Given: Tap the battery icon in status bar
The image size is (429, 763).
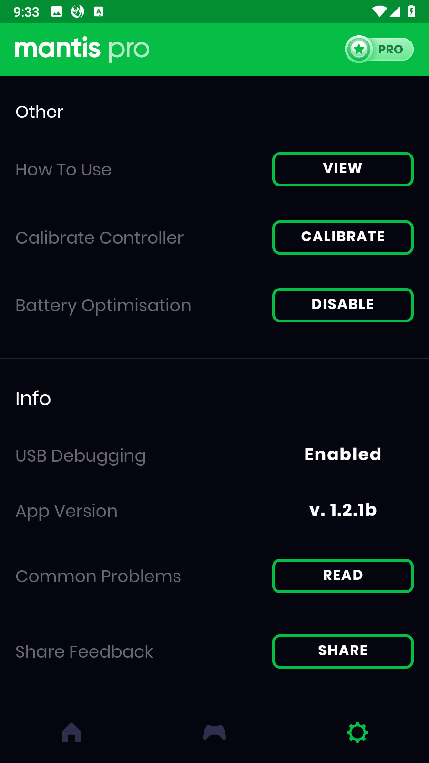Looking at the screenshot, I should click(x=411, y=11).
